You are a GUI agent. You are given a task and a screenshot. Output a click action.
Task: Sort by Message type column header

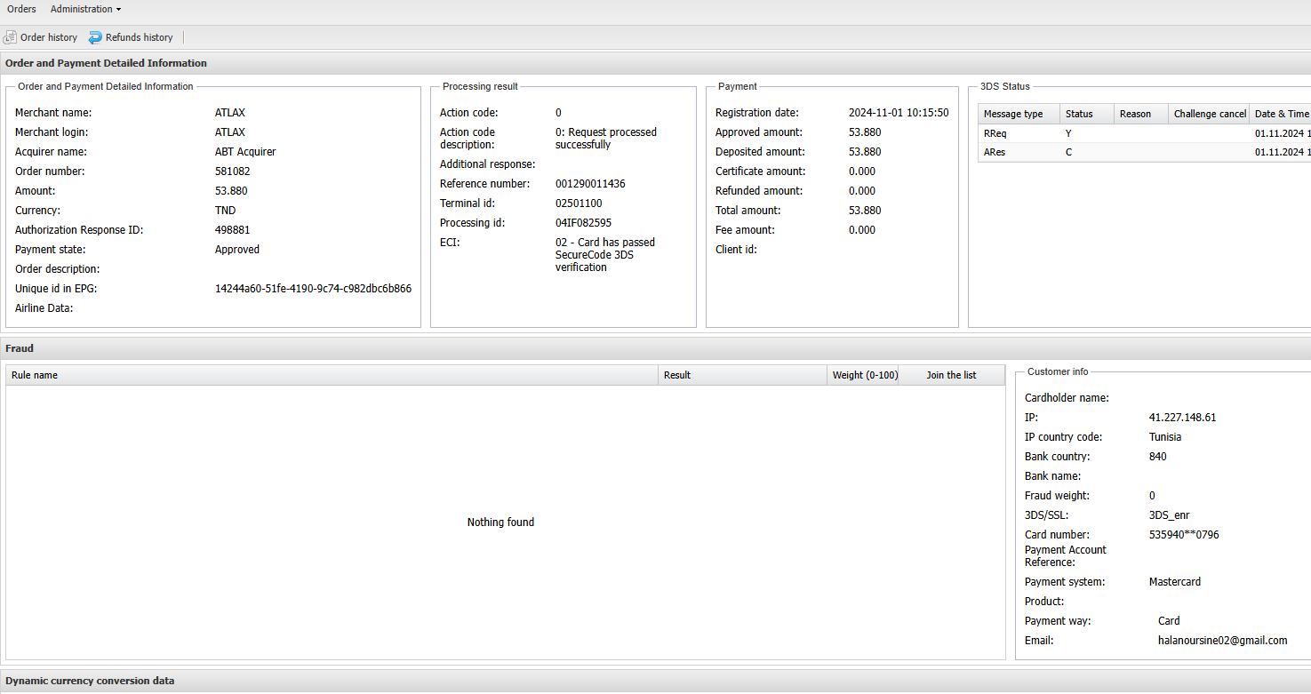(1013, 114)
